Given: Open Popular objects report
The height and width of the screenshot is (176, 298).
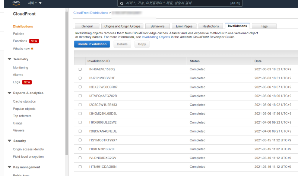Looking at the screenshot, I should (24, 109).
